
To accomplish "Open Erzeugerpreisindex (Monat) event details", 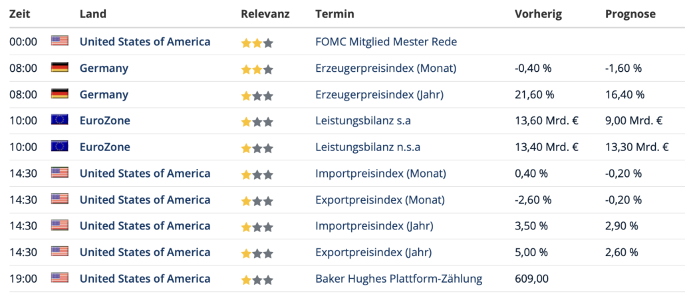I will (x=386, y=69).
